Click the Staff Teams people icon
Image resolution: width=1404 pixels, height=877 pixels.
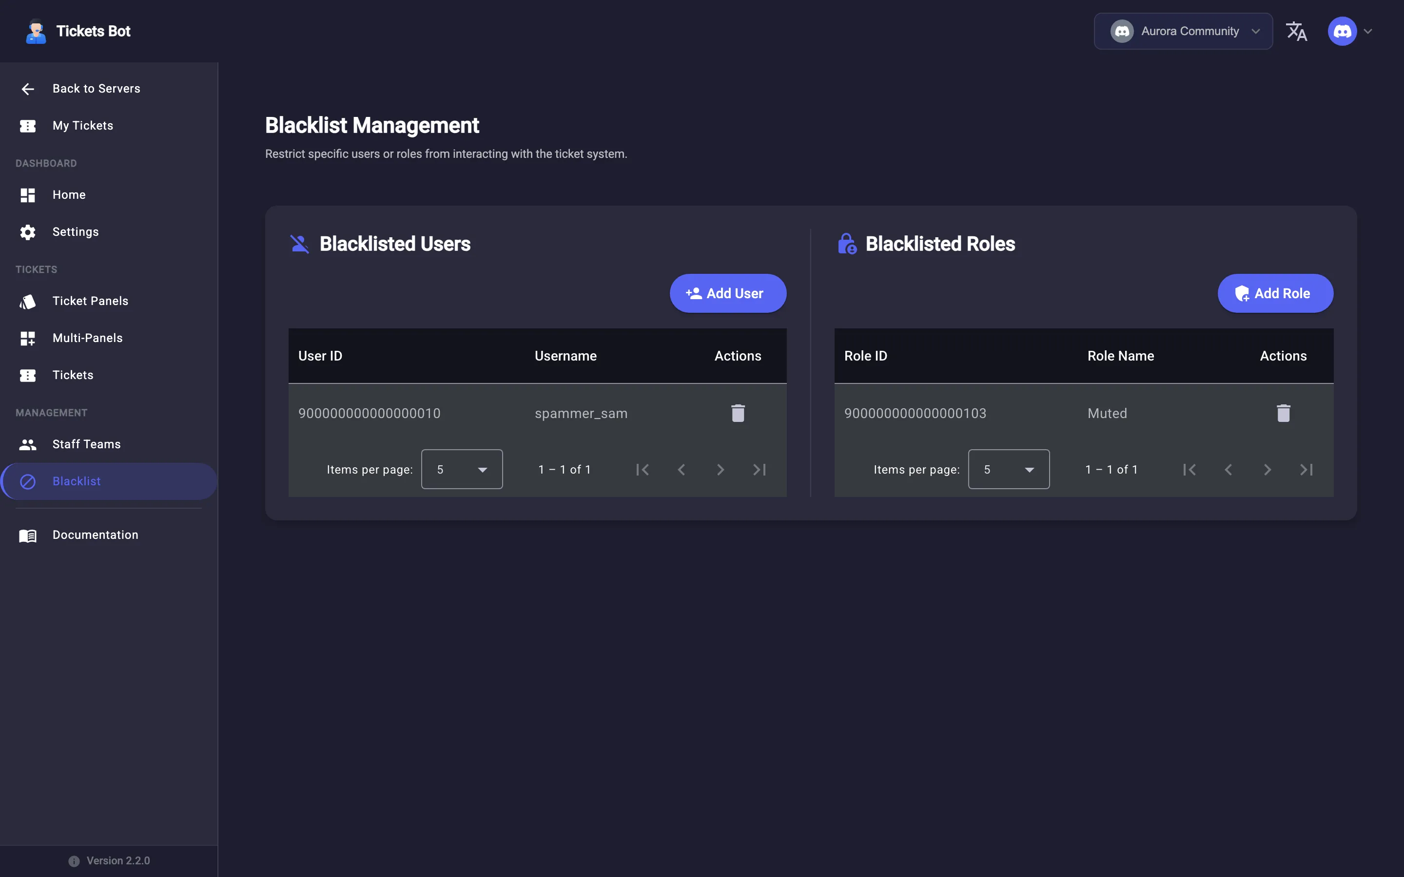(x=28, y=444)
